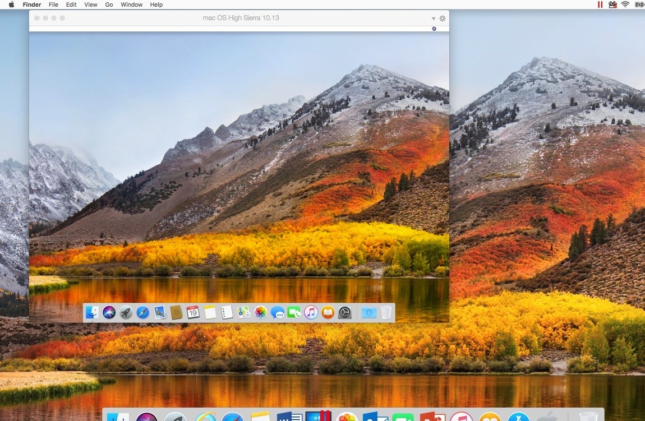Open the View menu

tap(90, 4)
